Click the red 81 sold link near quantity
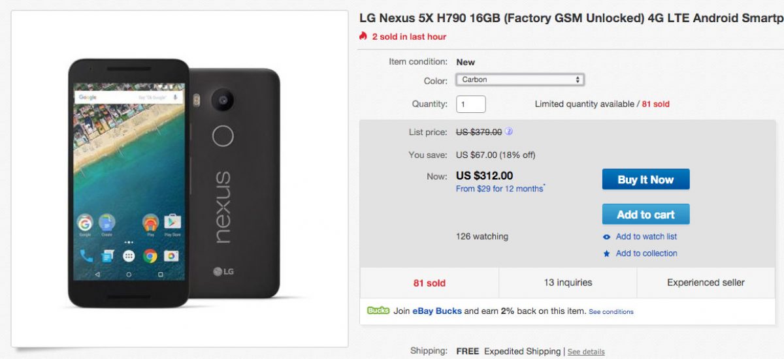The image size is (784, 359). [655, 104]
